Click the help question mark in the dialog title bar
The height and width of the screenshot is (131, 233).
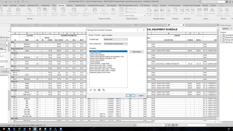pos(138,30)
